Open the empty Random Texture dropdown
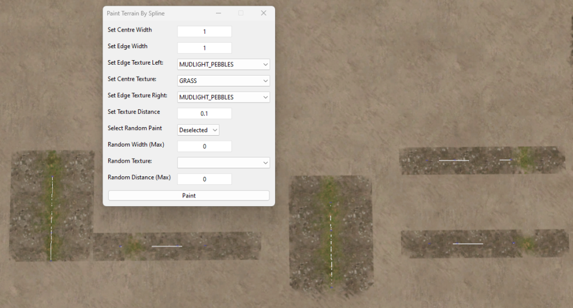The height and width of the screenshot is (308, 573). tap(223, 163)
